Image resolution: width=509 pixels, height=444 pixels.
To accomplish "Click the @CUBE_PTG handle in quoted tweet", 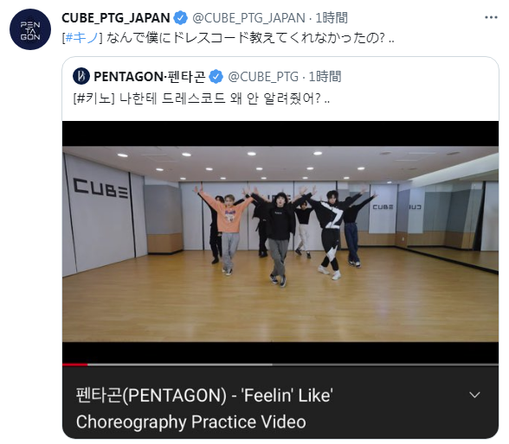I will [x=263, y=77].
